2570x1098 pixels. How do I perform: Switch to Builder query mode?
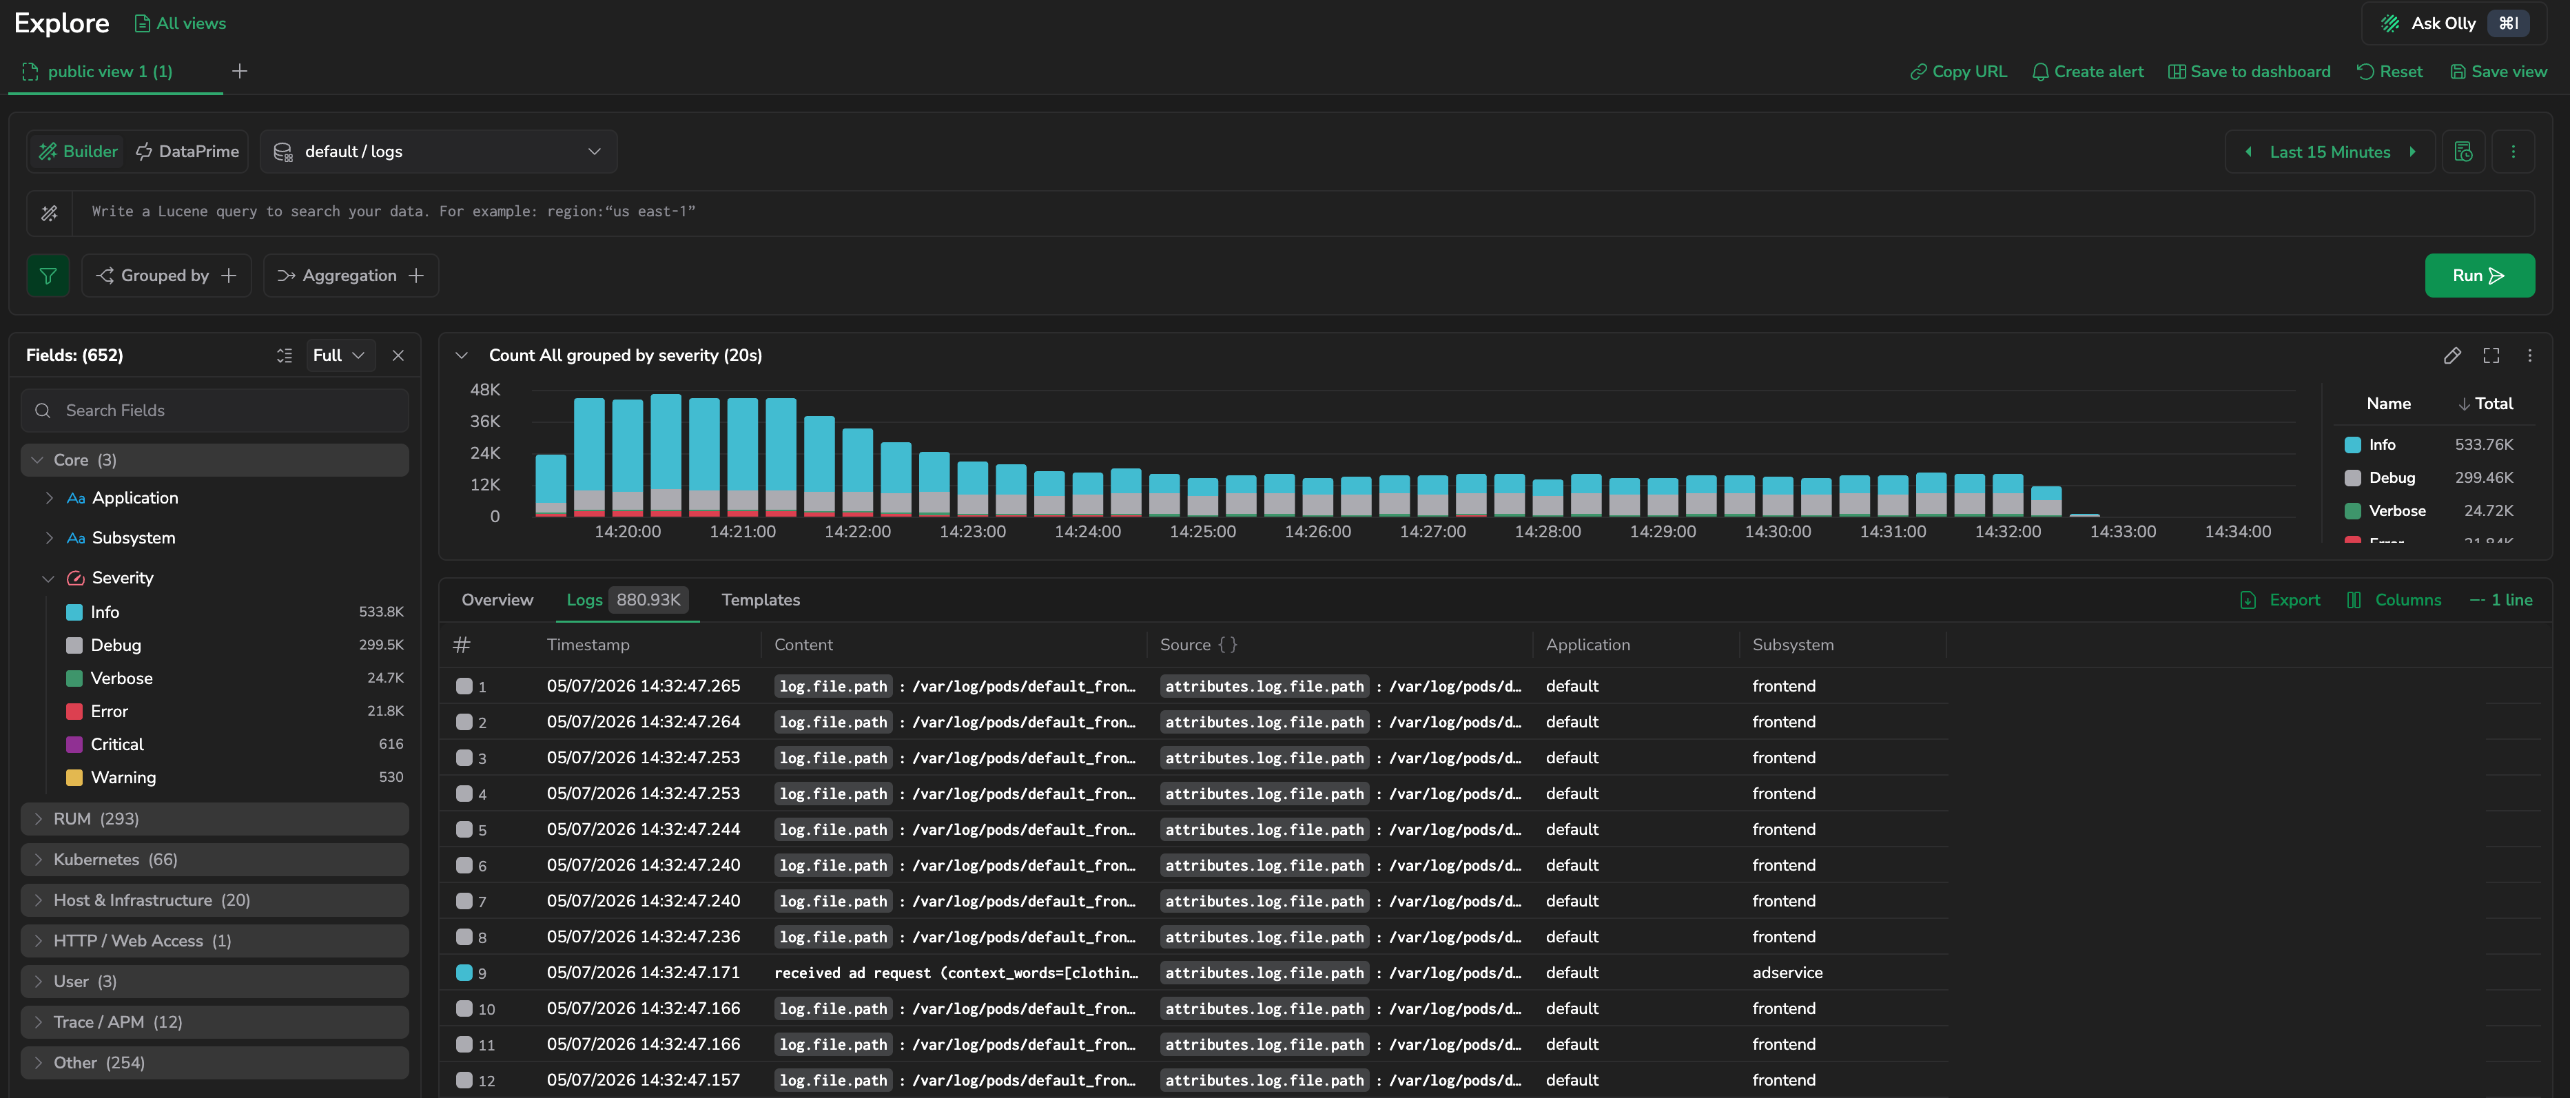point(78,152)
